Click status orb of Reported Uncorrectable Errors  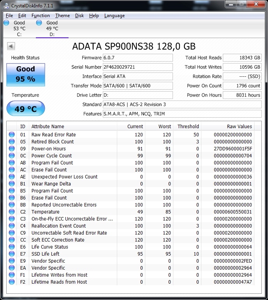point(12,205)
